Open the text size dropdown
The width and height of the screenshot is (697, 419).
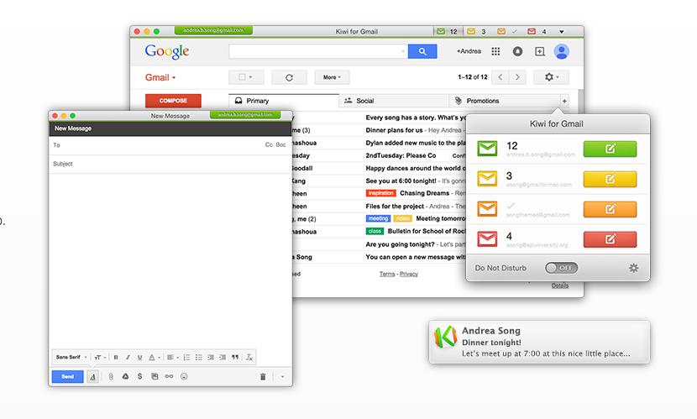pyautogui.click(x=100, y=357)
